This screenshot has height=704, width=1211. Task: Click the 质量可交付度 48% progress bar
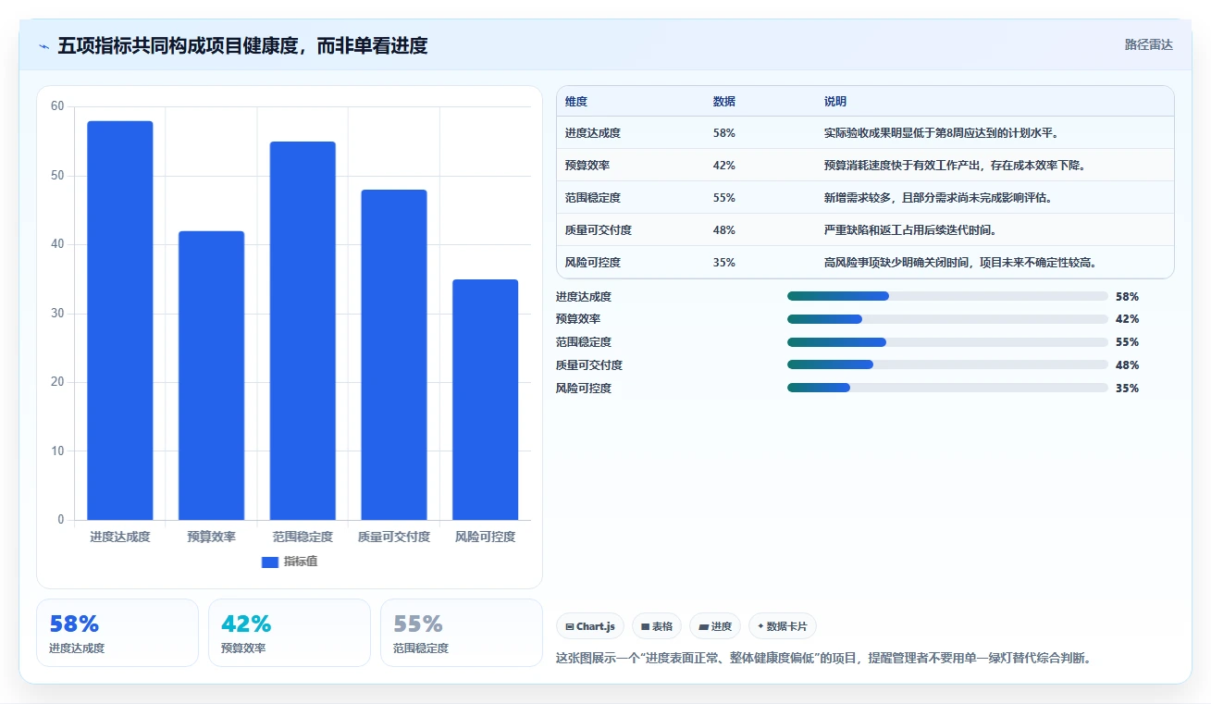point(947,365)
